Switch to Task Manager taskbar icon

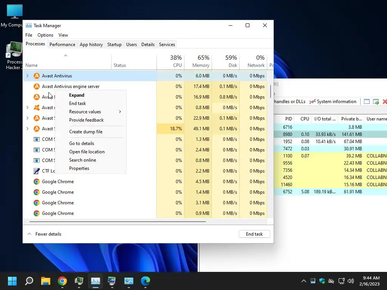[x=96, y=281]
